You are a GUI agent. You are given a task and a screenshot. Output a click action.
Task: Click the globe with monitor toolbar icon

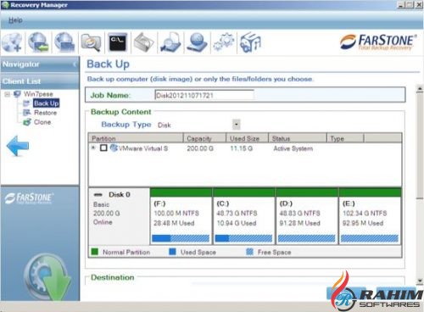click(x=64, y=42)
